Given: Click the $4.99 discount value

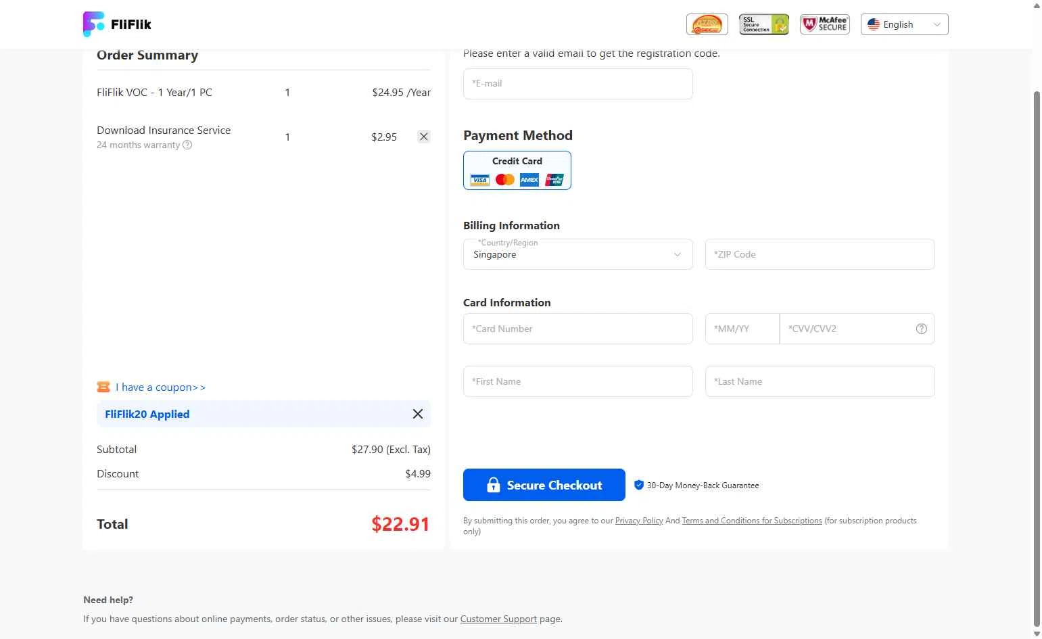Looking at the screenshot, I should click(x=418, y=474).
